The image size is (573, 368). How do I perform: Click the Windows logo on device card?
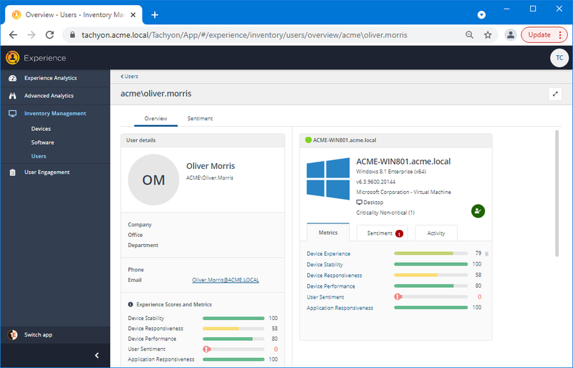coord(328,179)
